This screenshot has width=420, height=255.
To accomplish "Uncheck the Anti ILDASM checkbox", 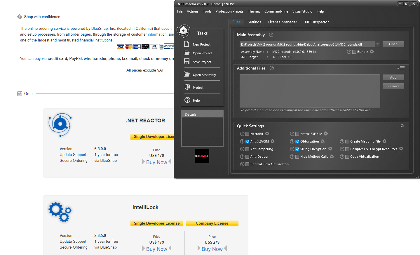I will 248,141.
